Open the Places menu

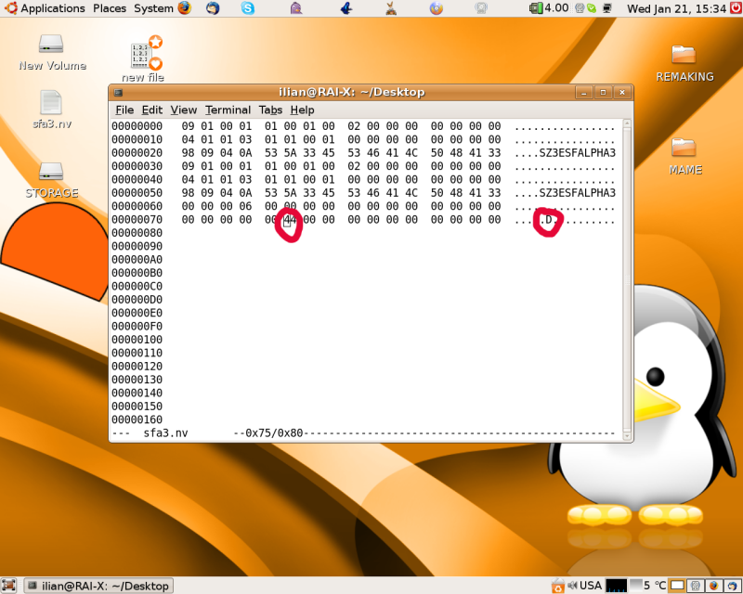pos(110,8)
